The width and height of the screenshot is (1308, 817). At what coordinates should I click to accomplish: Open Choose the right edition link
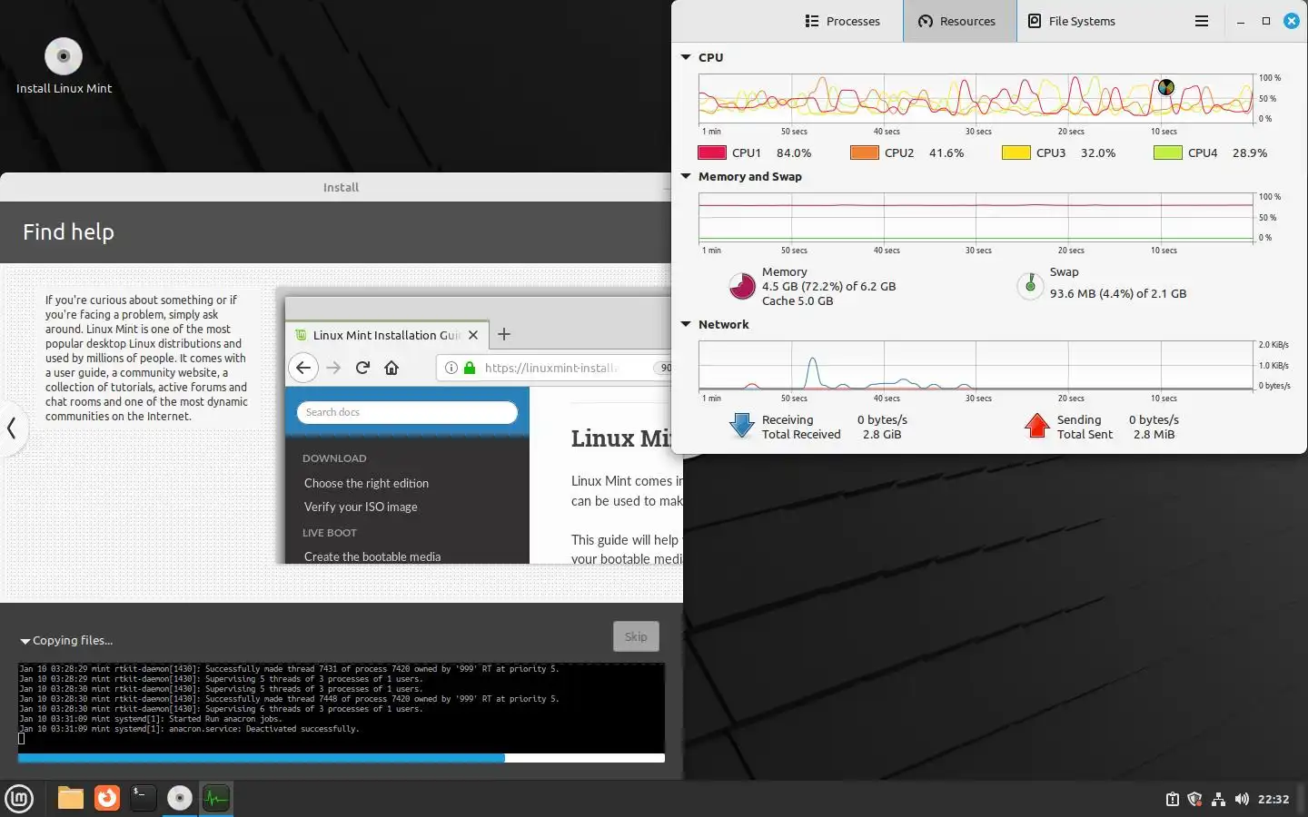pyautogui.click(x=366, y=483)
